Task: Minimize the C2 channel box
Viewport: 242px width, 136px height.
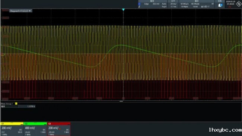Action: point(45,124)
